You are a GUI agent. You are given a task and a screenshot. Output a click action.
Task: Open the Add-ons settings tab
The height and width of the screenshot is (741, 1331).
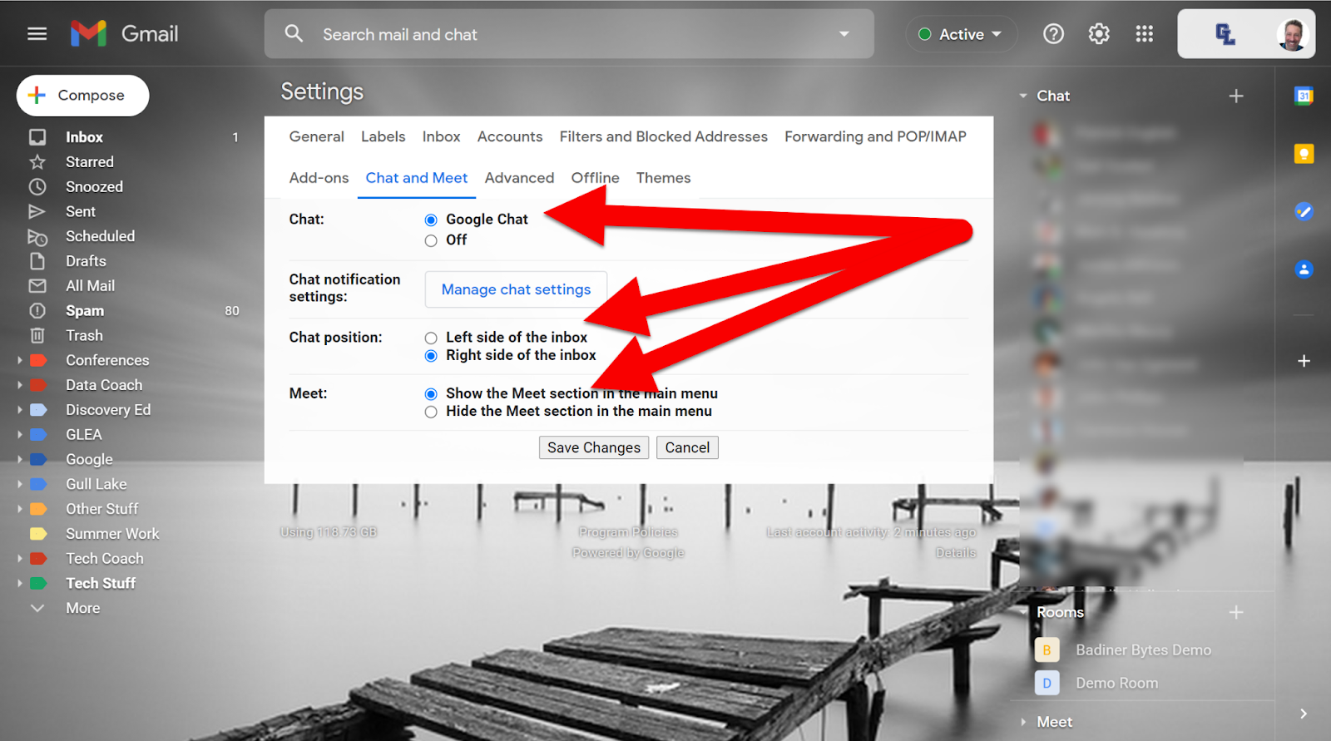319,178
